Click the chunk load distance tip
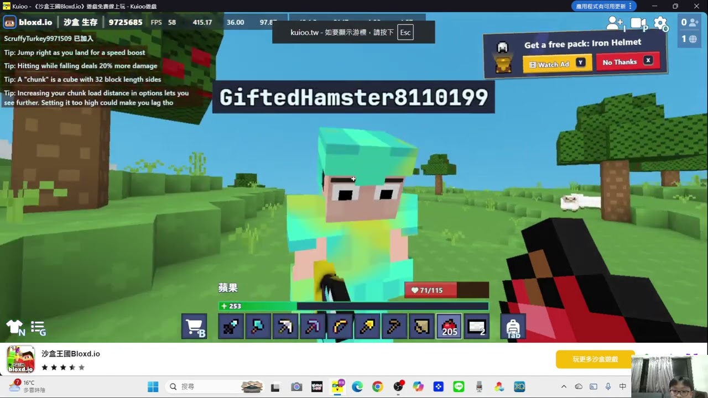Image resolution: width=708 pixels, height=398 pixels. click(x=96, y=98)
